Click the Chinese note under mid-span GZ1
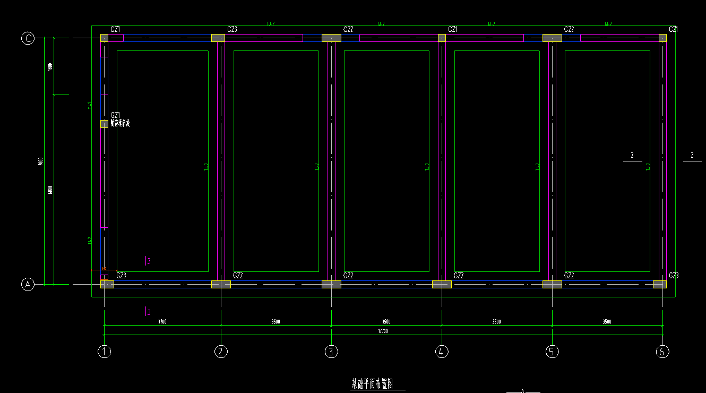 click(x=120, y=123)
